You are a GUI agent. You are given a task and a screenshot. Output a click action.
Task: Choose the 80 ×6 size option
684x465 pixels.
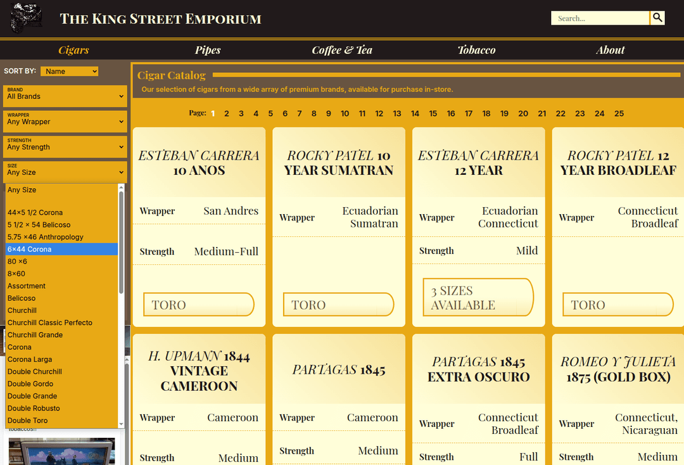click(x=61, y=261)
